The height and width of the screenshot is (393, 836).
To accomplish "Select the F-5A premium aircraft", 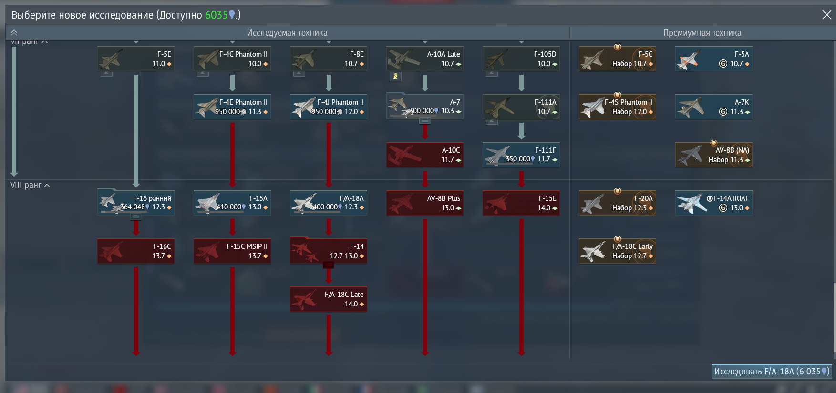I will pos(714,59).
